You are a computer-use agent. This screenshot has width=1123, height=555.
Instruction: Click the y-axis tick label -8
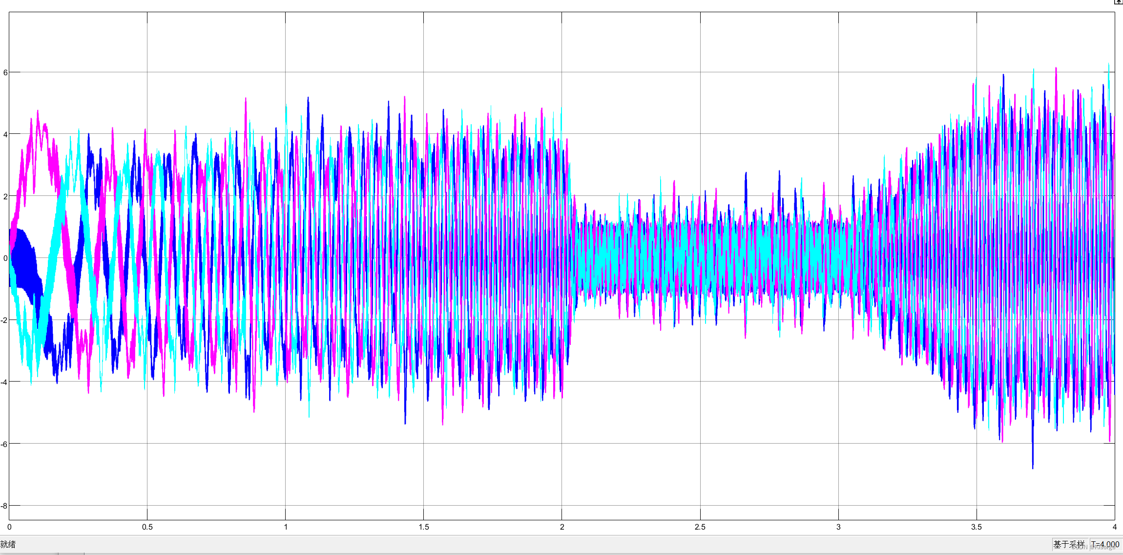pyautogui.click(x=4, y=506)
